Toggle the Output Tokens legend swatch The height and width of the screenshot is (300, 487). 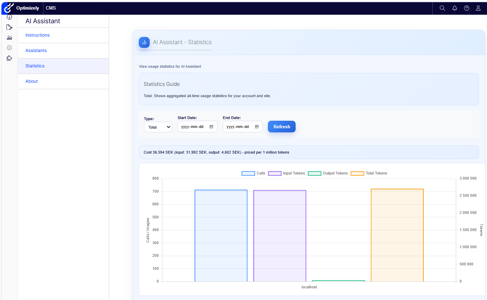coord(314,173)
